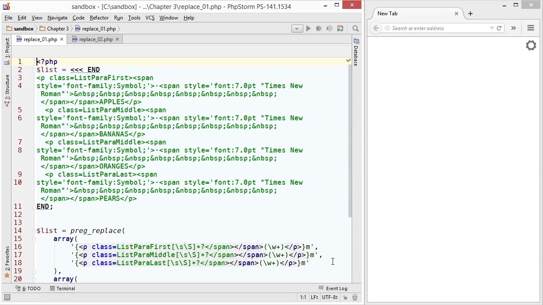Run with coverage icon in toolbar
Image resolution: width=543 pixels, height=305 pixels.
coord(330,28)
